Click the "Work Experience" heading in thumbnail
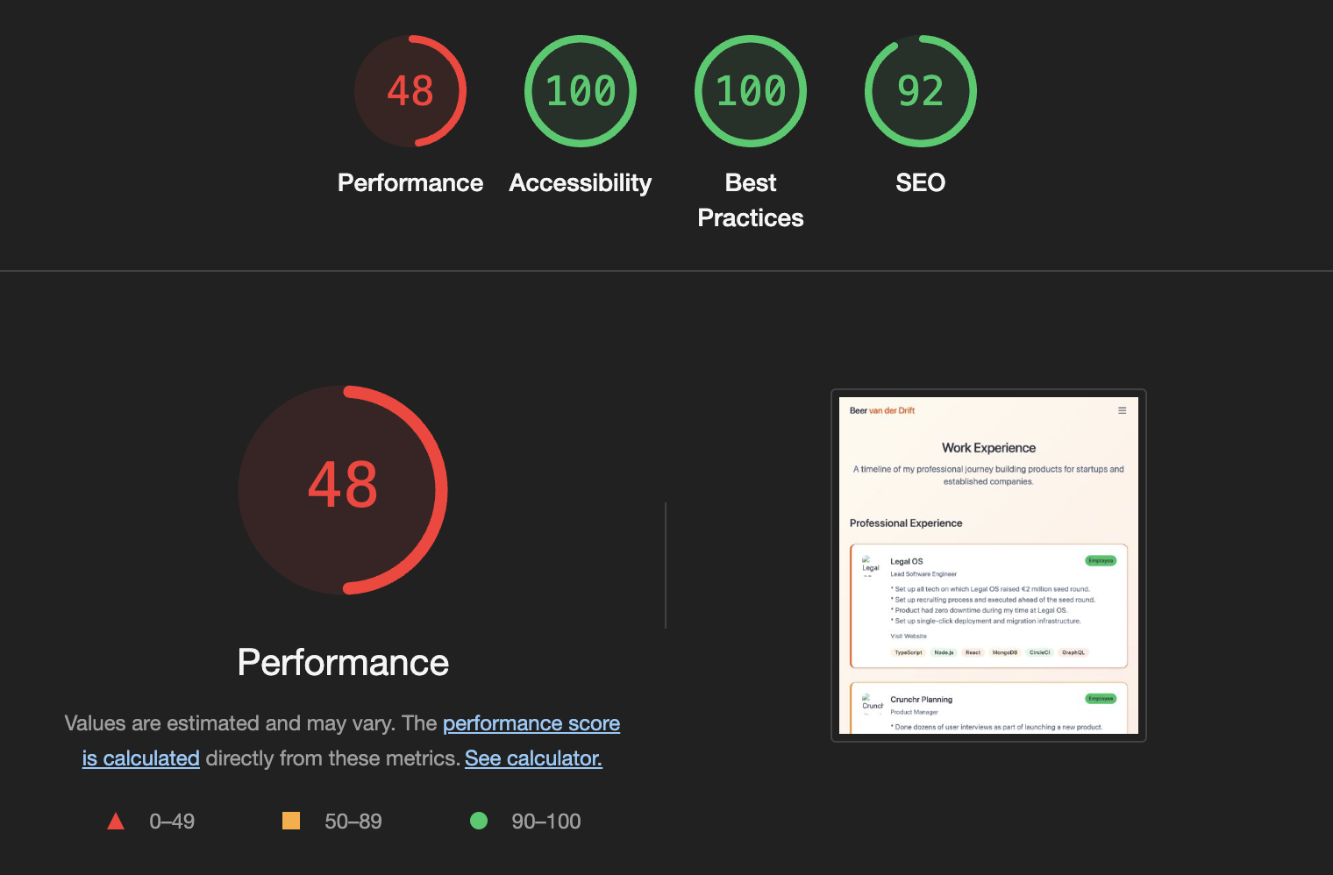 tap(988, 448)
